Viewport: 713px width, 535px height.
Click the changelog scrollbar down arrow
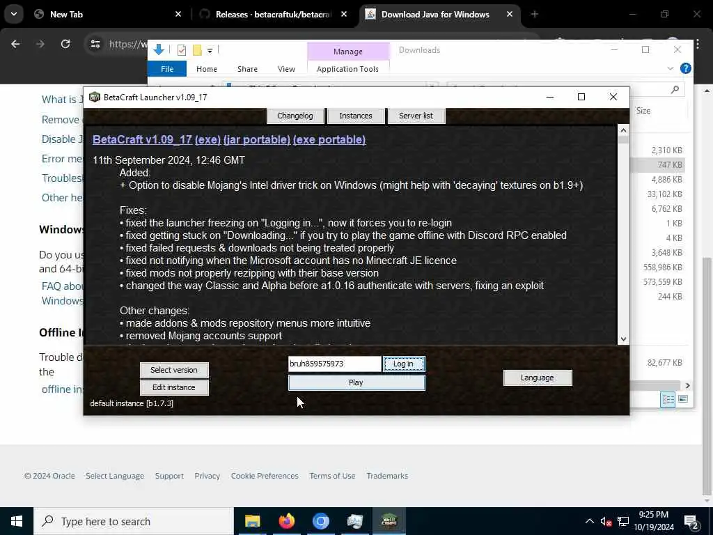623,339
